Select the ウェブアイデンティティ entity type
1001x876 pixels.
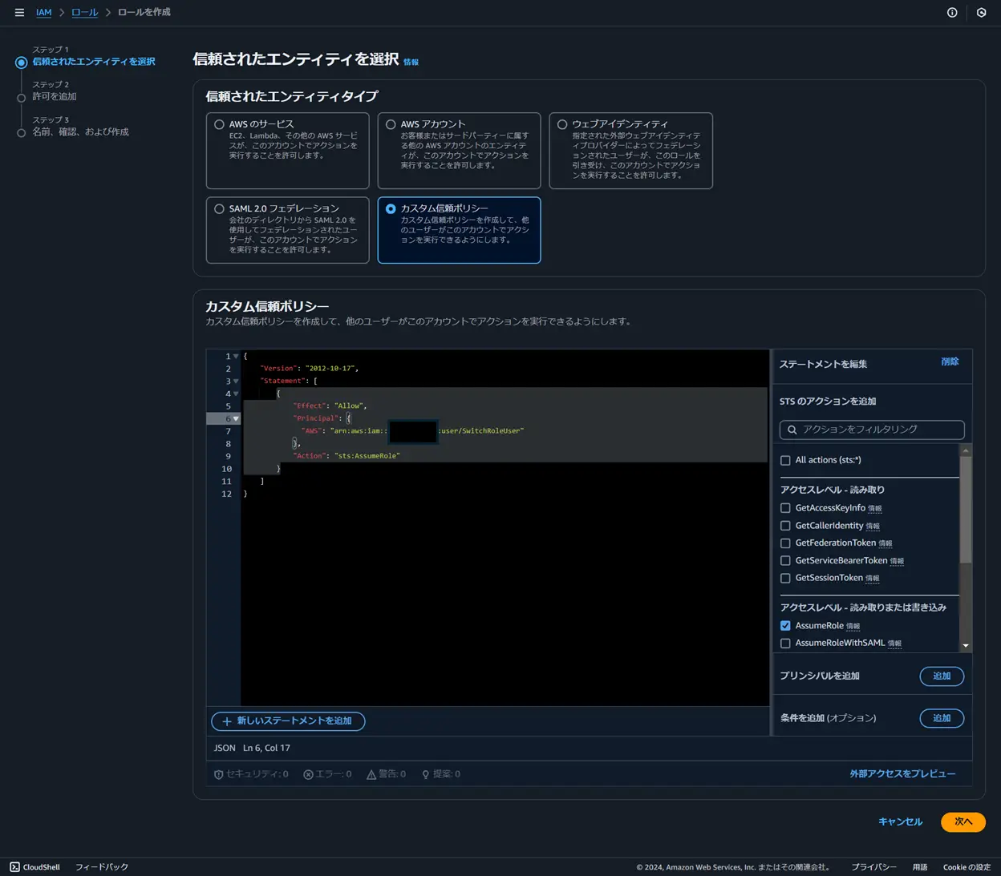point(562,124)
